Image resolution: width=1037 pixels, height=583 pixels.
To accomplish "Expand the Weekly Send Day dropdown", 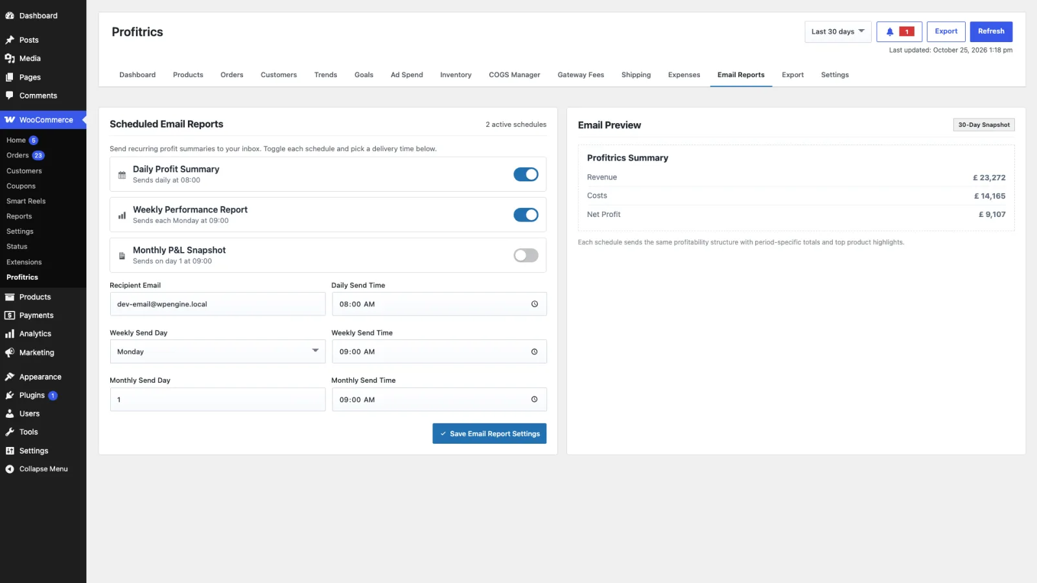I will point(218,352).
